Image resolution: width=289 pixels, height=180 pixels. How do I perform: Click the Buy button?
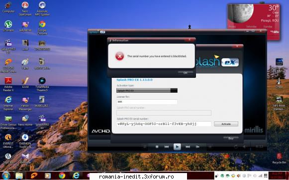pyautogui.click(x=231, y=138)
